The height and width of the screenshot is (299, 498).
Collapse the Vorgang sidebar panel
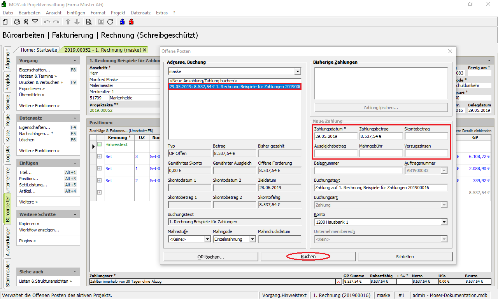pyautogui.click(x=75, y=61)
